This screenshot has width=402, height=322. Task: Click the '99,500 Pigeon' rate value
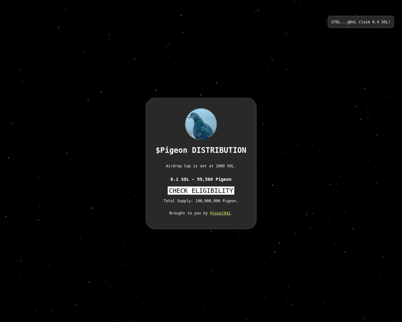(x=214, y=179)
